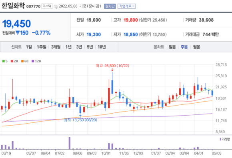Screen dimensions: 232x158
Task: Click the stock code 007770
Action: [33, 6]
